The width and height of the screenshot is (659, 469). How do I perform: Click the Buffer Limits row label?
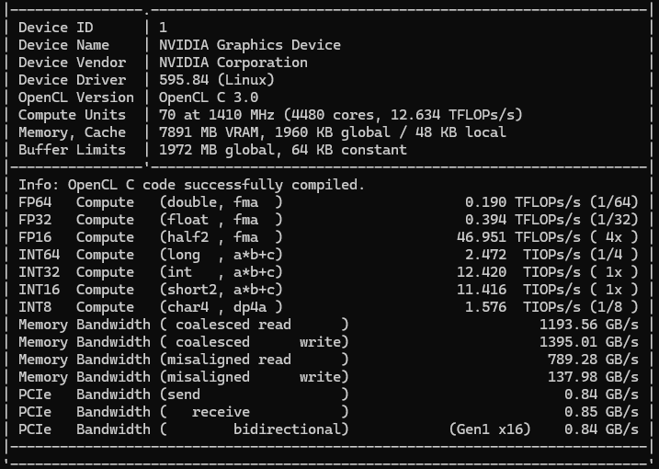click(72, 150)
